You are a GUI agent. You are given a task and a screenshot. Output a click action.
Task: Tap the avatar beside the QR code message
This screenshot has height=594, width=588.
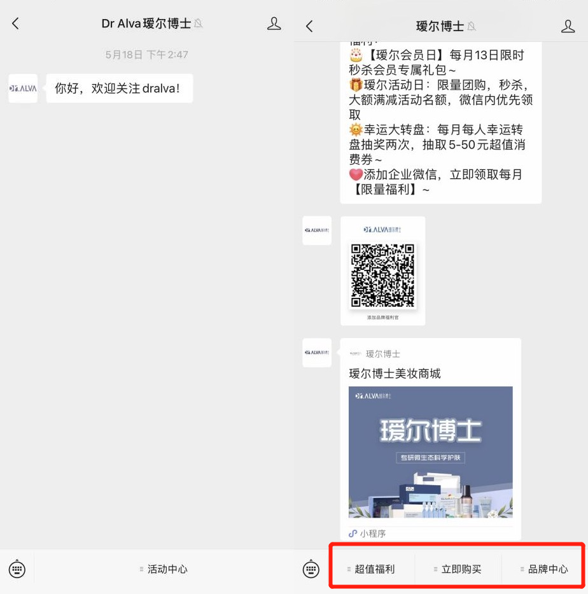(317, 230)
